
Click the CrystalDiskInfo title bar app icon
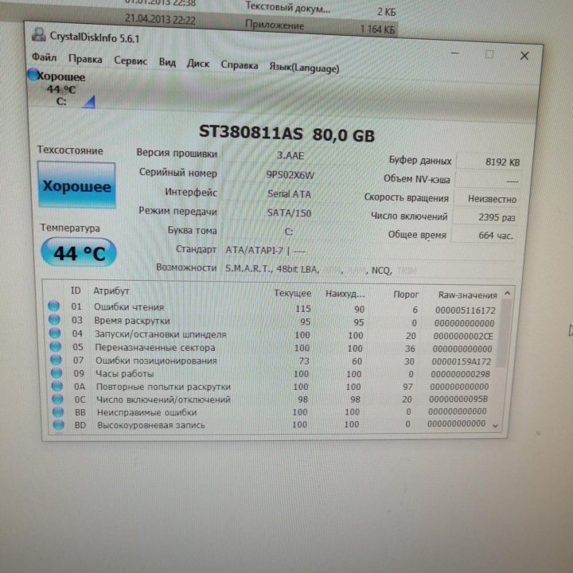tap(38, 37)
